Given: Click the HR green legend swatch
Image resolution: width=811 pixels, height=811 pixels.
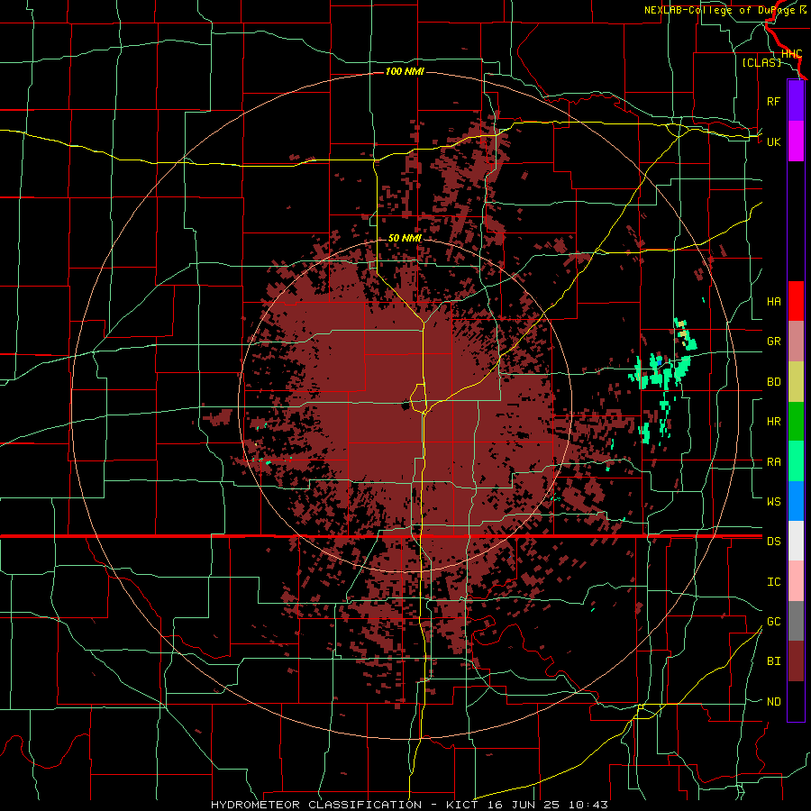Looking at the screenshot, I should [796, 422].
